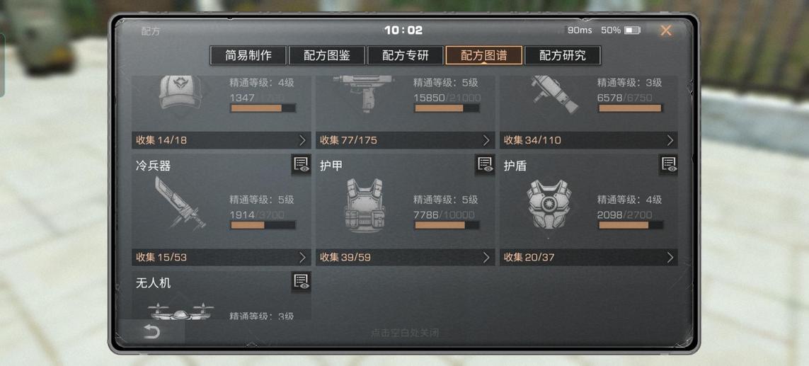
Task: Expand the 收集 39/59 collection arrow
Action: pos(486,257)
